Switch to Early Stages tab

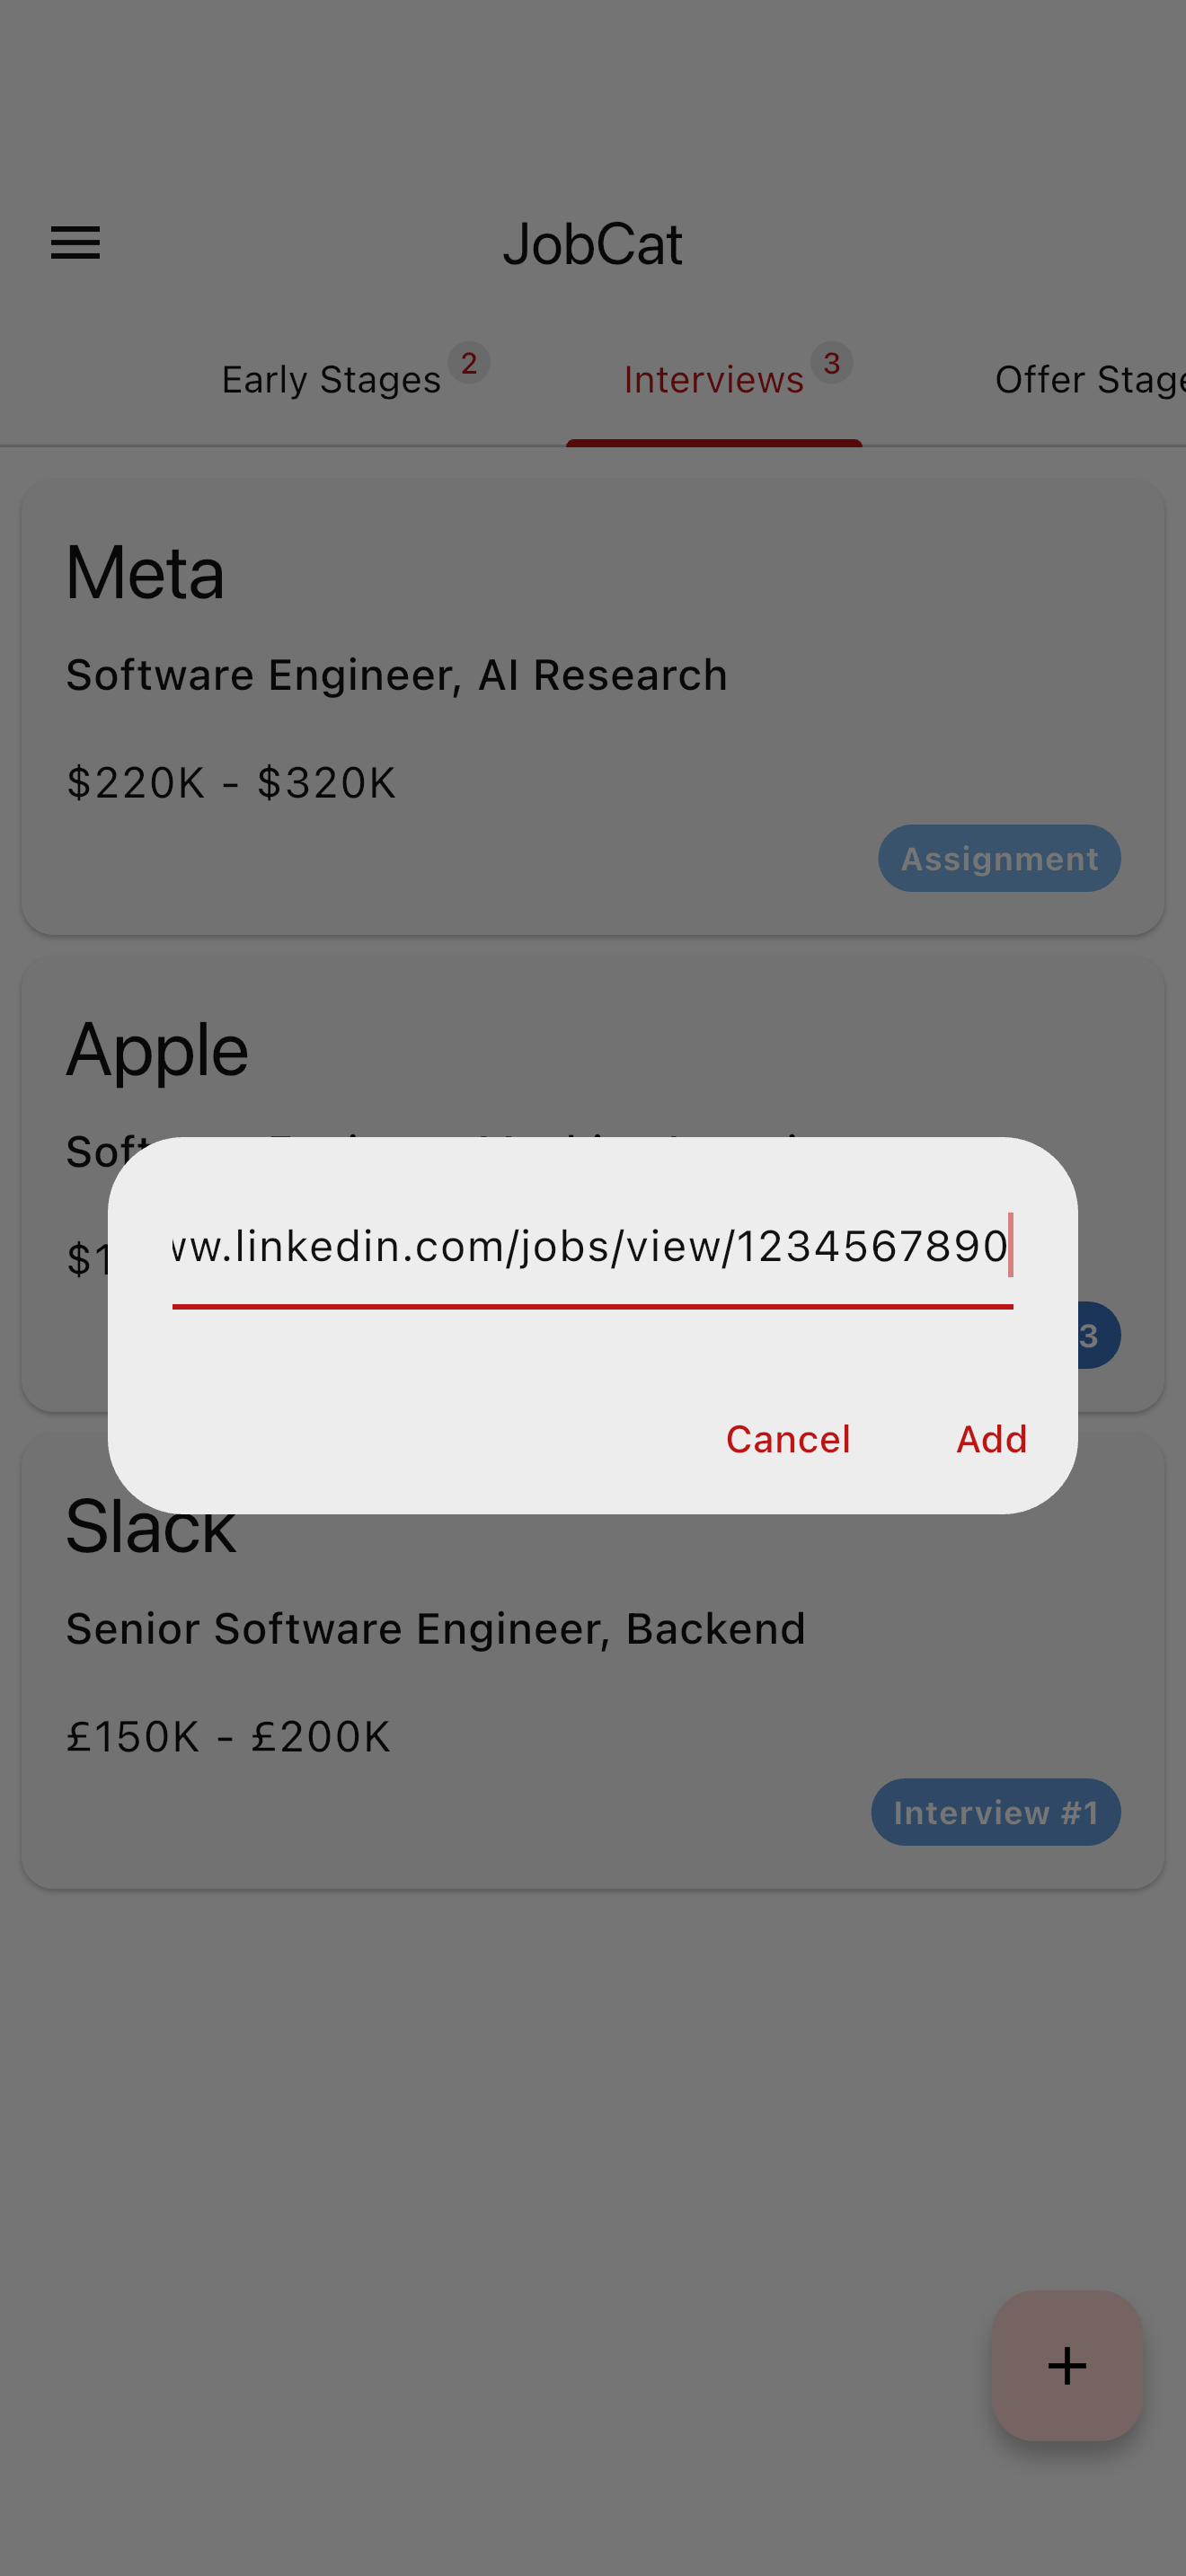330,379
